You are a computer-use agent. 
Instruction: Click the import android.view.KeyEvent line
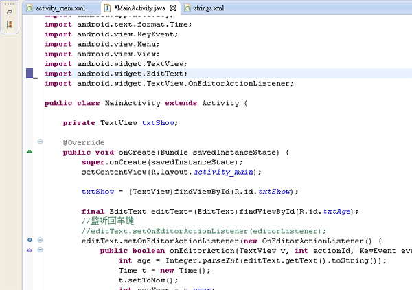tap(111, 34)
